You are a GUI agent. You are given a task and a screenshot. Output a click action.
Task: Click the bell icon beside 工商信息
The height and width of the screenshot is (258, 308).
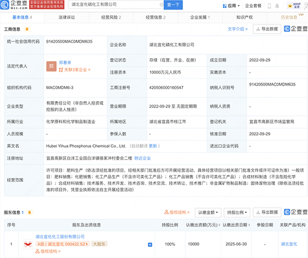coord(27,29)
